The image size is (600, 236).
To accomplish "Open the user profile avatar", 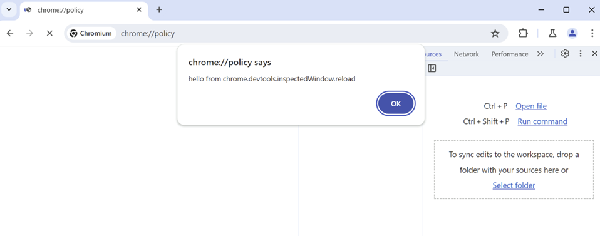I will tap(572, 33).
